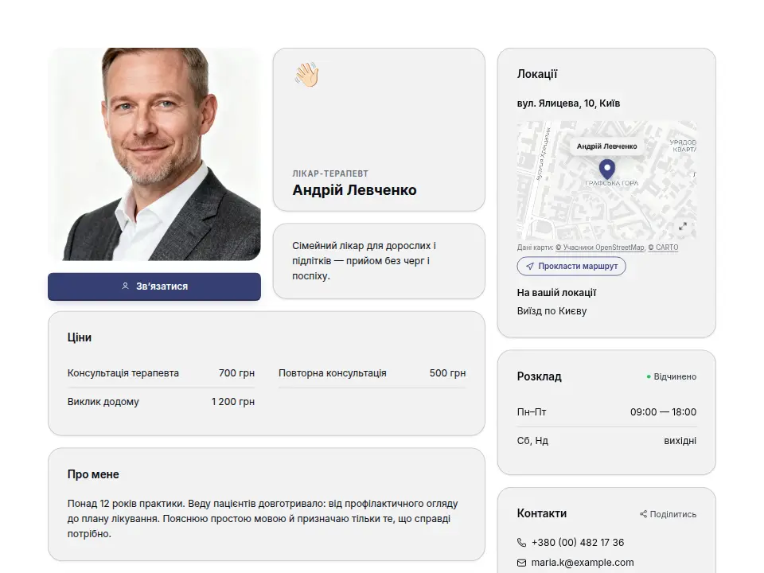Expand the map to fullscreen
This screenshot has height=573, width=764.
click(x=683, y=226)
